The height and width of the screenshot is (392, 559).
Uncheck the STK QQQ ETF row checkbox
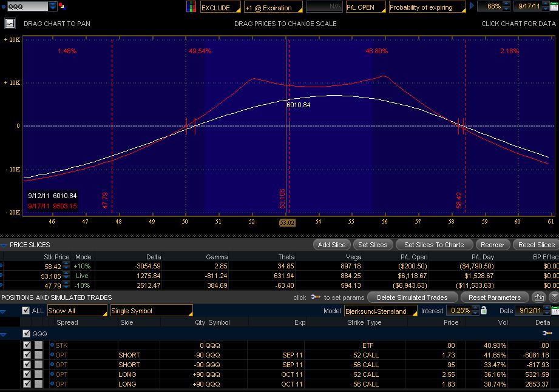click(27, 345)
